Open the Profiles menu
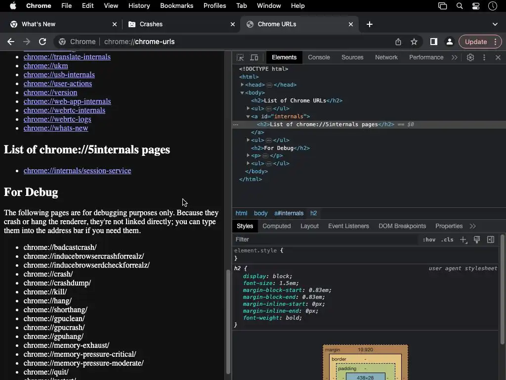The image size is (506, 380). 214,6
